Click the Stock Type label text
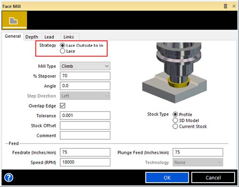This screenshot has height=187, width=239. pos(158,114)
